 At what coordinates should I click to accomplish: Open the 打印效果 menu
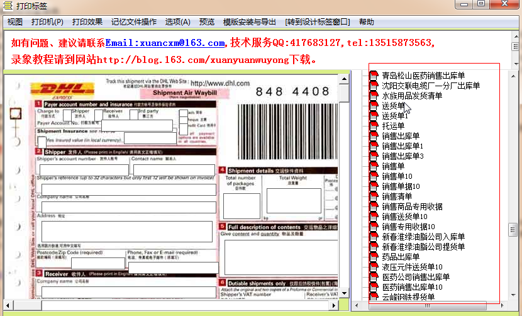pyautogui.click(x=87, y=22)
